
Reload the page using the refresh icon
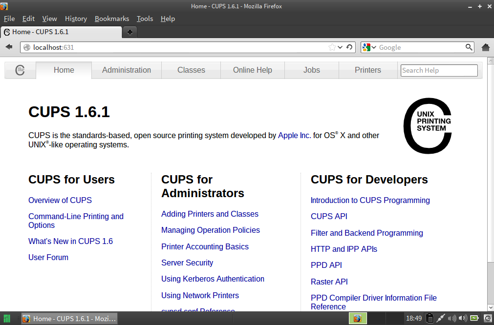click(x=349, y=47)
